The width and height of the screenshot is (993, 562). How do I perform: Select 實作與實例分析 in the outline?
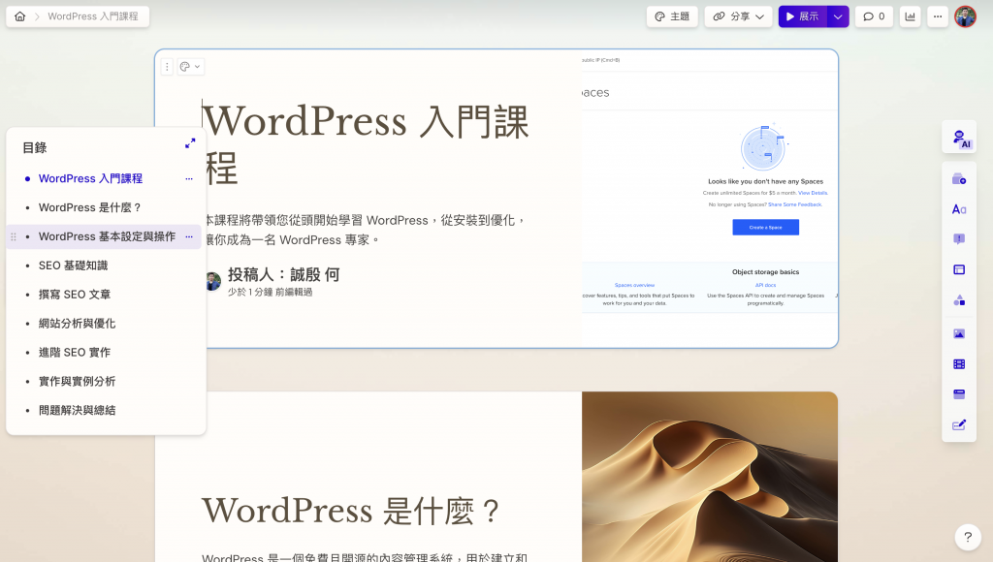78,382
